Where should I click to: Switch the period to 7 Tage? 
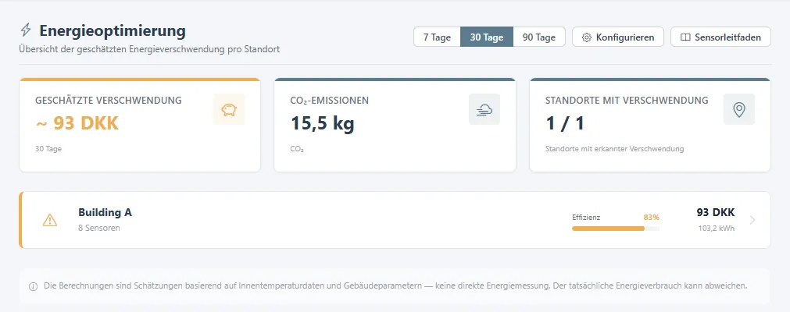click(437, 37)
